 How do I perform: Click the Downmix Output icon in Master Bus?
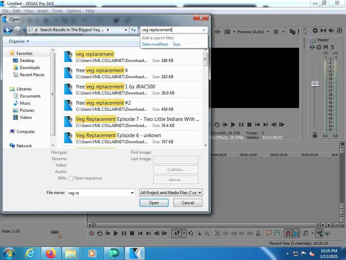tap(323, 30)
